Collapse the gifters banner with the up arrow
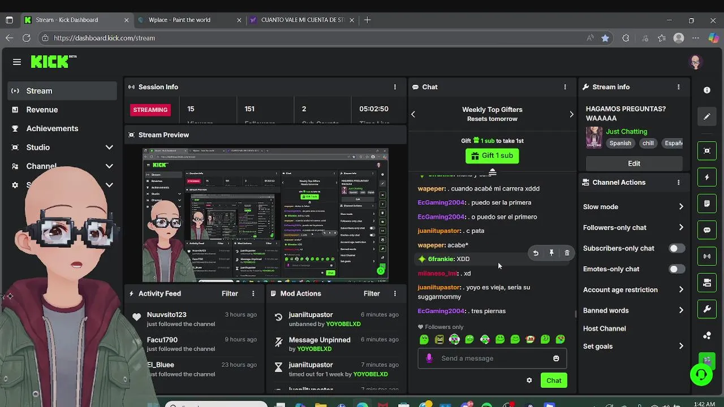The image size is (724, 407). tap(492, 171)
